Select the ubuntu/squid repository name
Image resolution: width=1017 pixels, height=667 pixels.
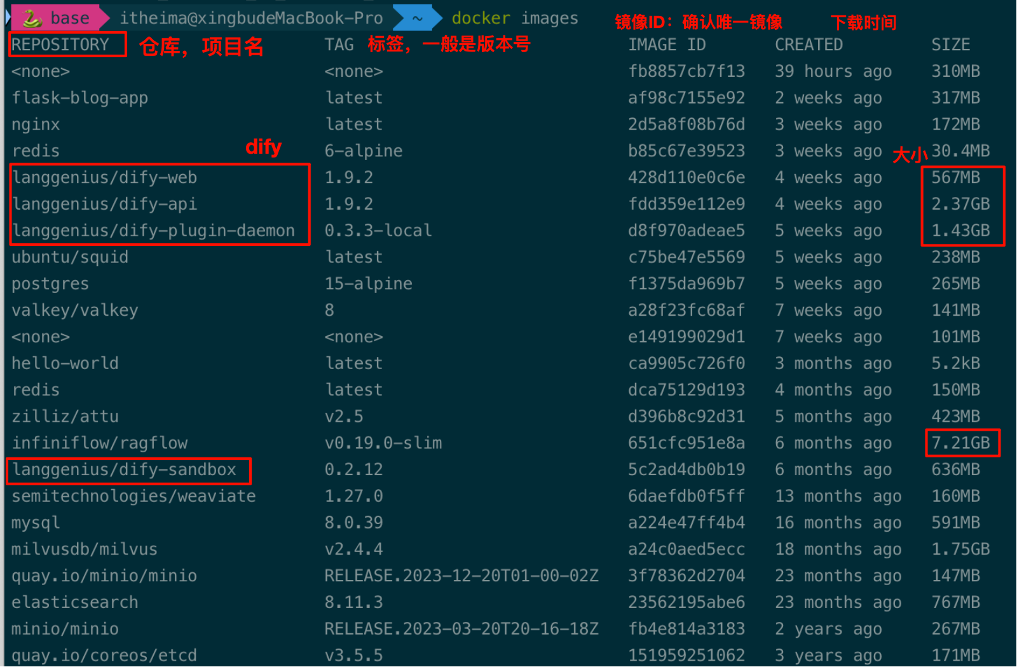tap(70, 257)
